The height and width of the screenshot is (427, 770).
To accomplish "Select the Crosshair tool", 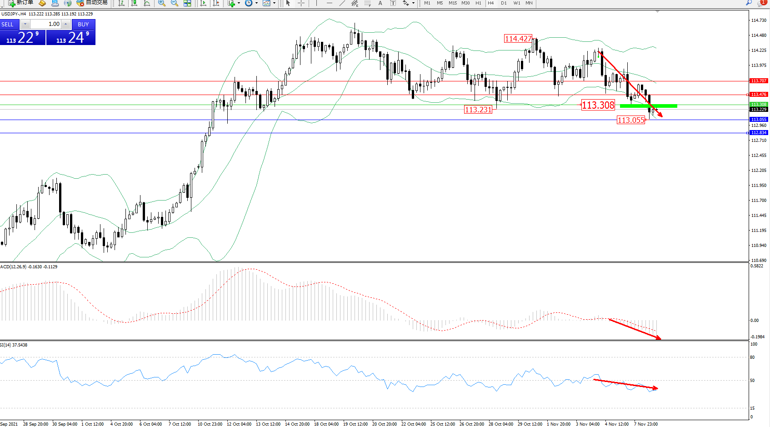I will (x=301, y=3).
